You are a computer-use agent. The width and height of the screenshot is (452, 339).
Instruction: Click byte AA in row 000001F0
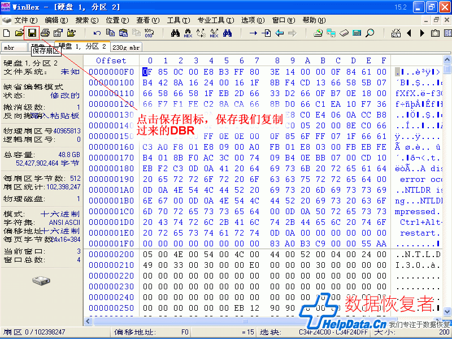[381, 244]
